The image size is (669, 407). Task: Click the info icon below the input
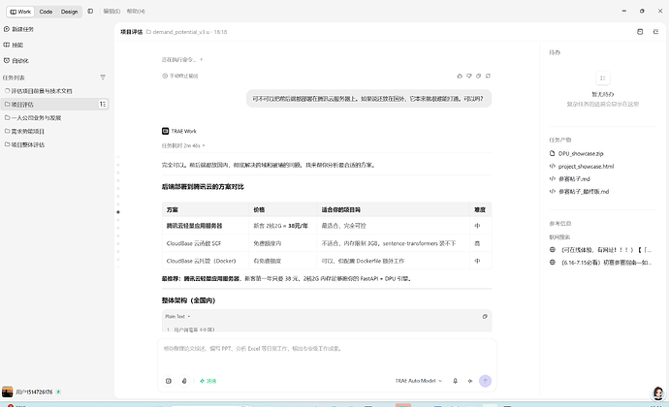[169, 381]
